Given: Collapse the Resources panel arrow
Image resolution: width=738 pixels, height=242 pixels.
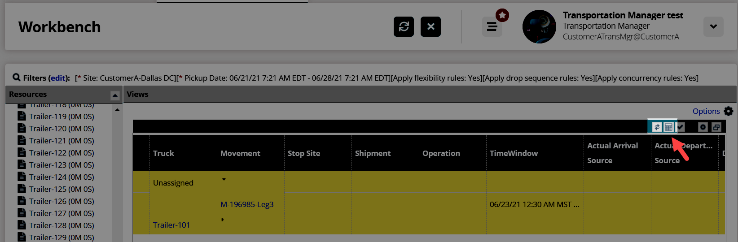Looking at the screenshot, I should coord(115,95).
